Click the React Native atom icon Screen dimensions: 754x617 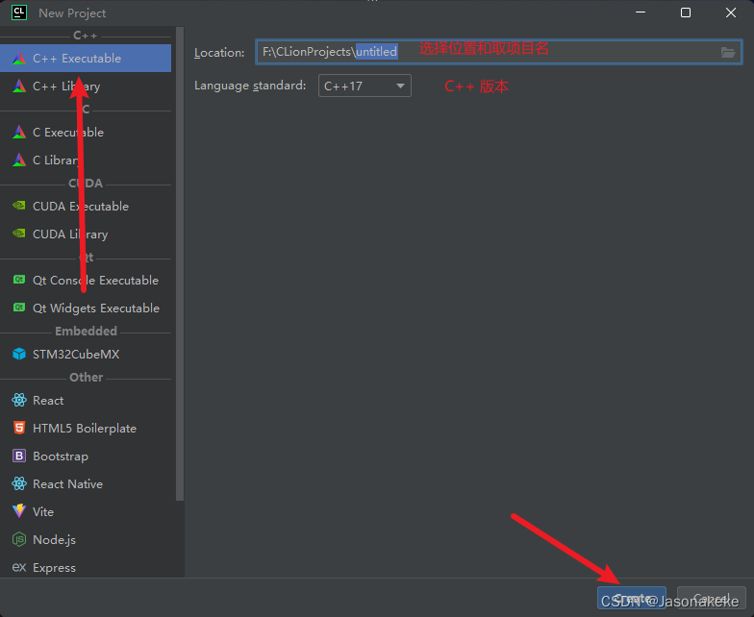coord(19,483)
